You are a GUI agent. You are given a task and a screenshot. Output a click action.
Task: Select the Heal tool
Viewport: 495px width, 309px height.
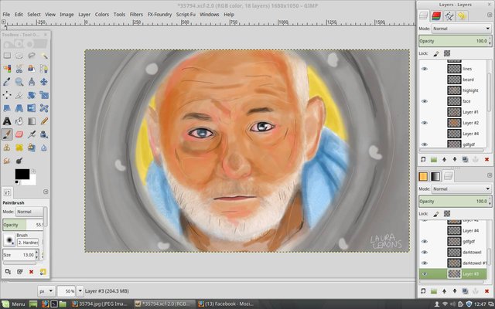[x=19, y=148]
